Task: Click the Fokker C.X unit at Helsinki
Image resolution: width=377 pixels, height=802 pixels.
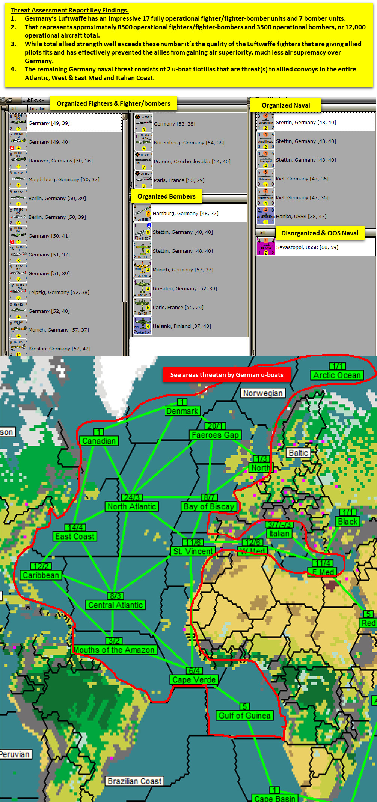Action: (143, 326)
